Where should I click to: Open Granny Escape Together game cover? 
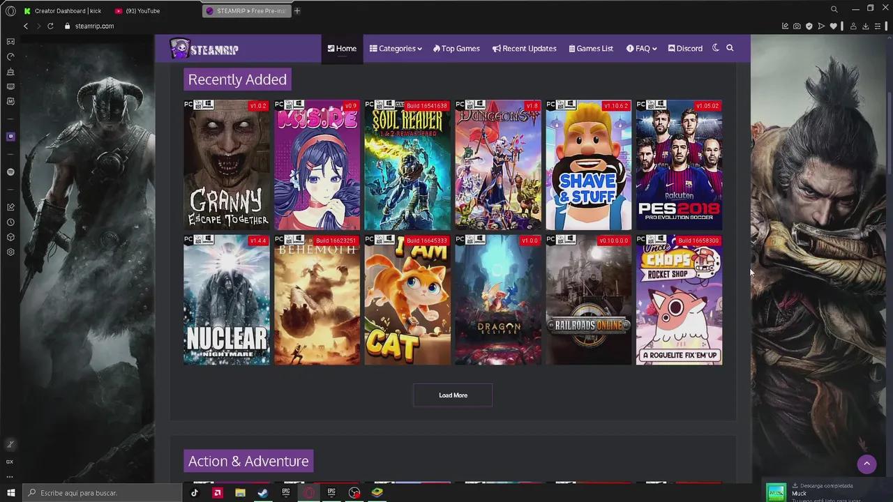coord(226,165)
